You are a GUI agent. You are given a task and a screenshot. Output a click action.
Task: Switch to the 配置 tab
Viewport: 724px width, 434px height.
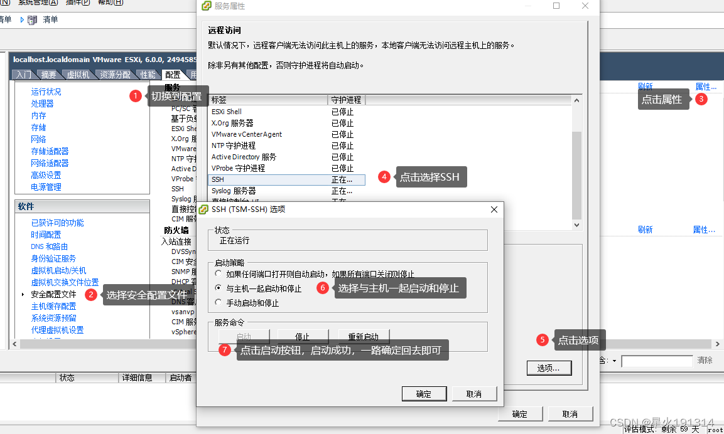point(173,75)
